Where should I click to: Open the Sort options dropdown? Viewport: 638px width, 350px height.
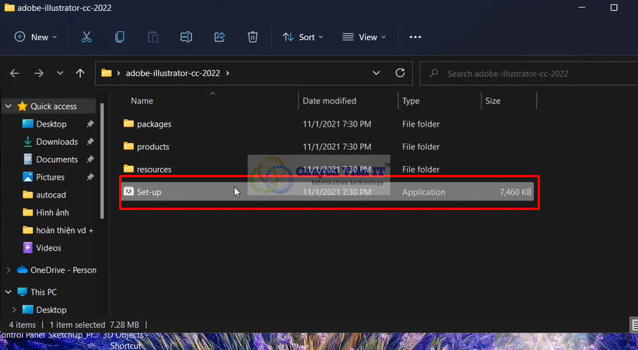[x=302, y=37]
